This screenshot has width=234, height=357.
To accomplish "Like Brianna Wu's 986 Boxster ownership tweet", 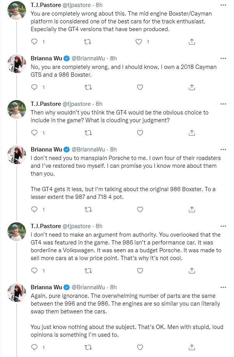I will pyautogui.click(x=140, y=87).
